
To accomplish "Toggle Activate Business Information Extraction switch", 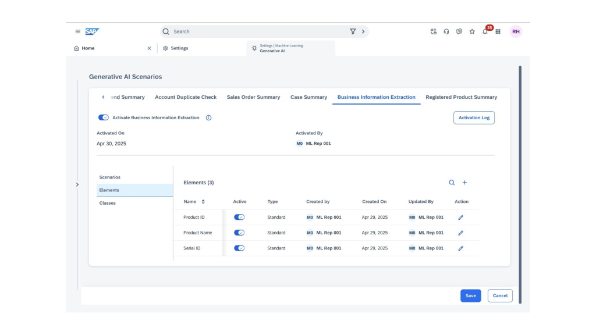I will click(104, 117).
